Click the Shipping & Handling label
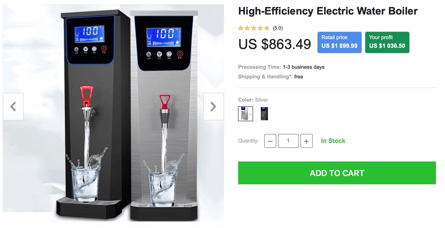Viewport: 445px width, 228px height. point(265,77)
